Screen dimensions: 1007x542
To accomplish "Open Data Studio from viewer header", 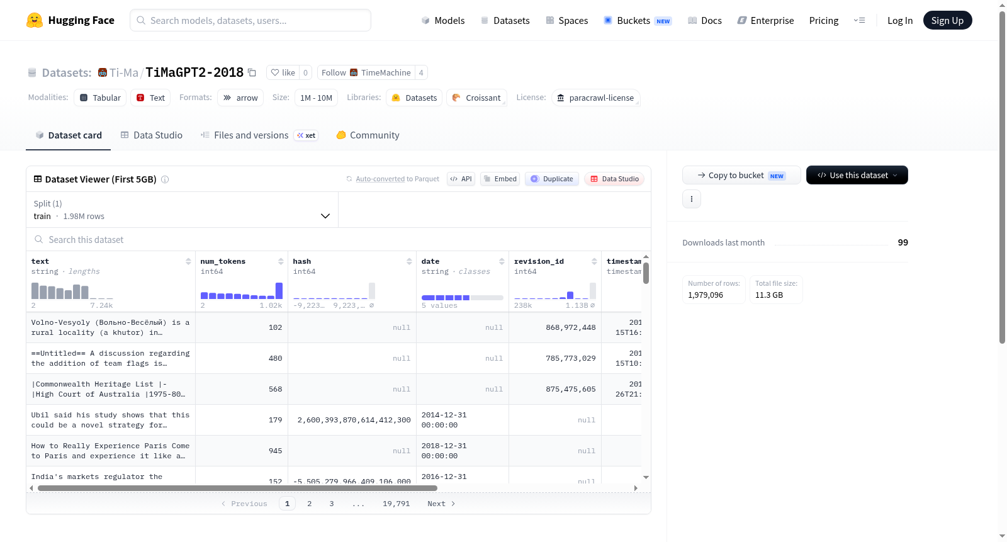I will coord(614,179).
